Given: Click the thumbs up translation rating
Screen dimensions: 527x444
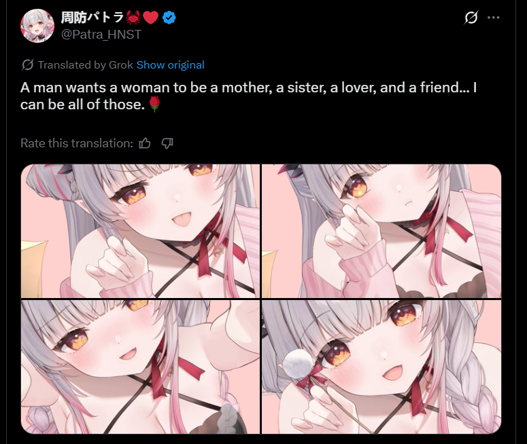Looking at the screenshot, I should coord(145,143).
